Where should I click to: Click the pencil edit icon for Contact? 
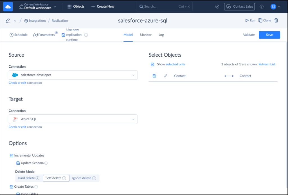pos(166,76)
